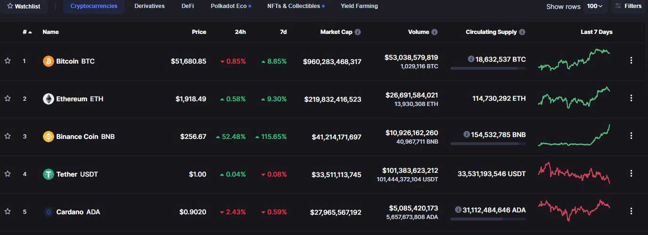
Task: Click the Circulating Supply header info icon
Action: point(522,32)
